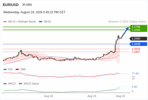
Task: Select the 1.1607 support level label
Action: [x=136, y=52]
